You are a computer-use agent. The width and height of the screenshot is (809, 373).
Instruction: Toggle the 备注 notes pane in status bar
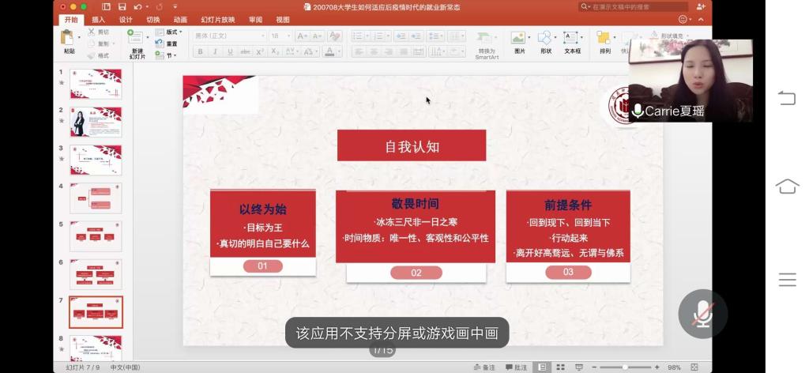pyautogui.click(x=484, y=367)
